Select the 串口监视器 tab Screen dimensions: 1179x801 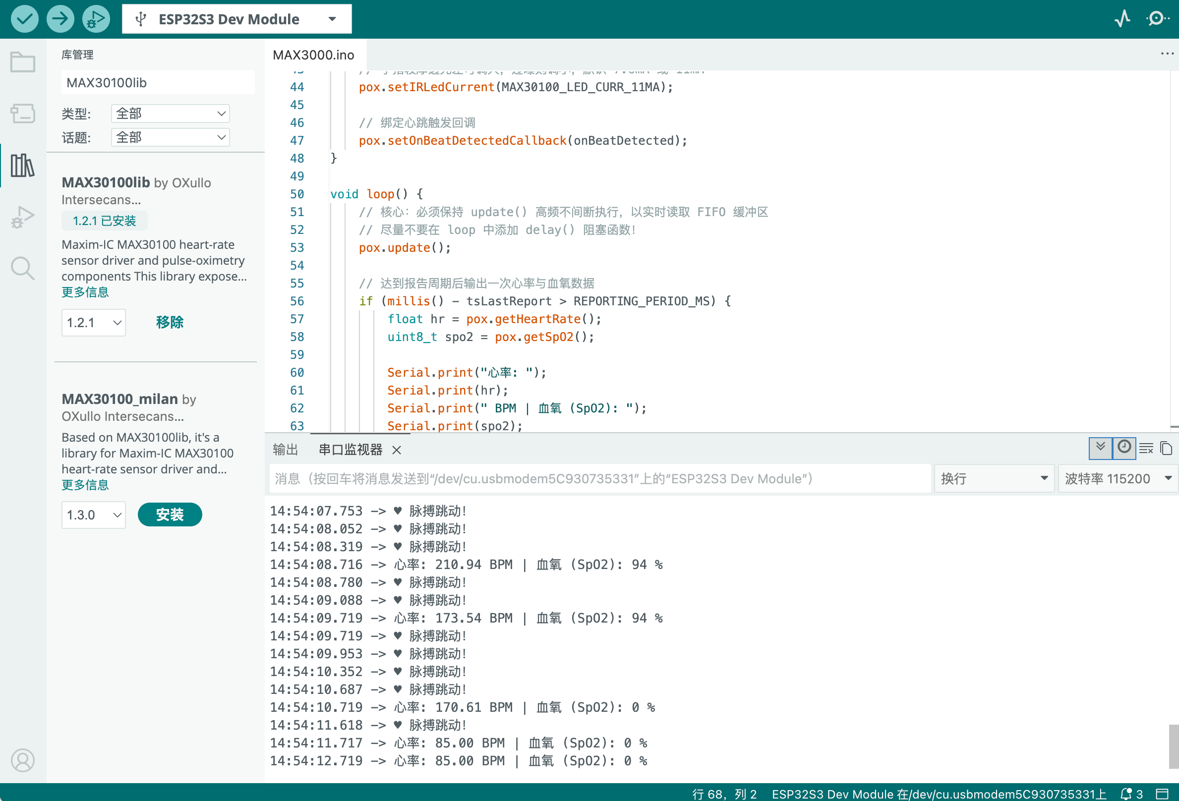(x=350, y=450)
